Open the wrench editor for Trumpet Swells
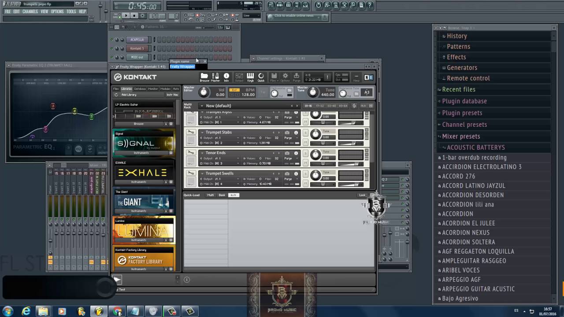 pos(190,173)
